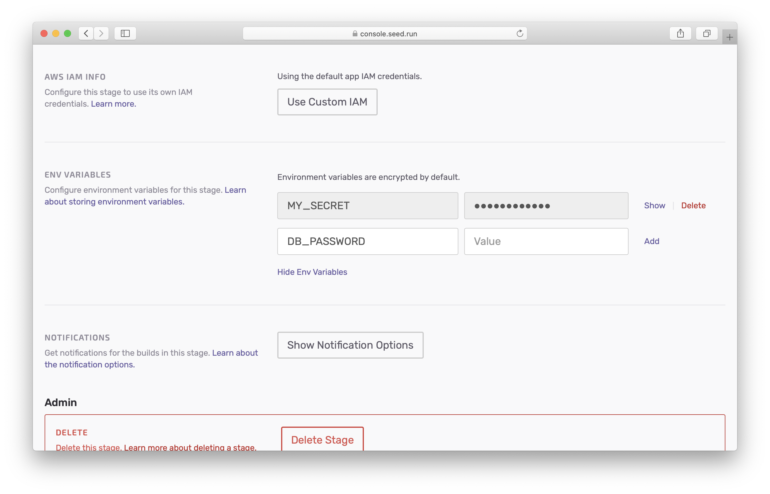Focus the empty Value input field
This screenshot has width=770, height=494.
coord(546,241)
